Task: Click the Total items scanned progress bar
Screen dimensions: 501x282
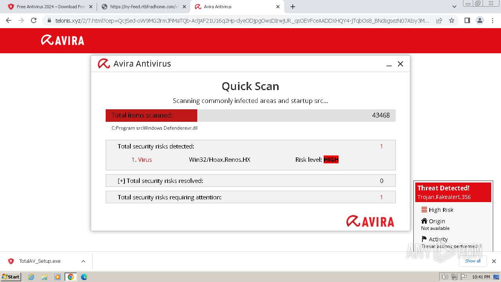Action: tap(250, 115)
